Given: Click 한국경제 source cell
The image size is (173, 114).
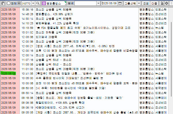Looking at the screenshot, I should 161,88.
